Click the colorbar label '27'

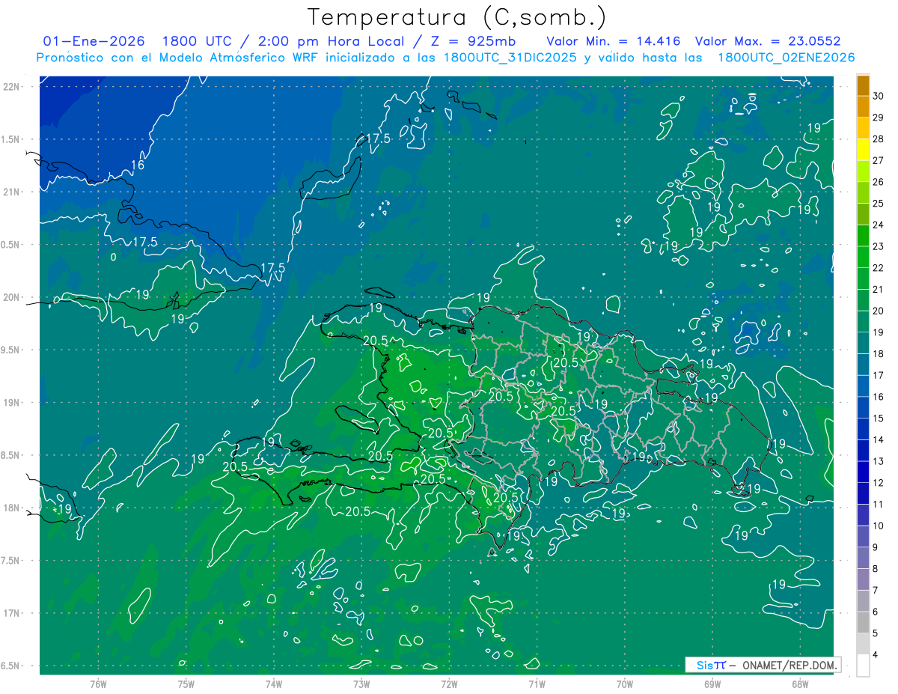pyautogui.click(x=879, y=160)
